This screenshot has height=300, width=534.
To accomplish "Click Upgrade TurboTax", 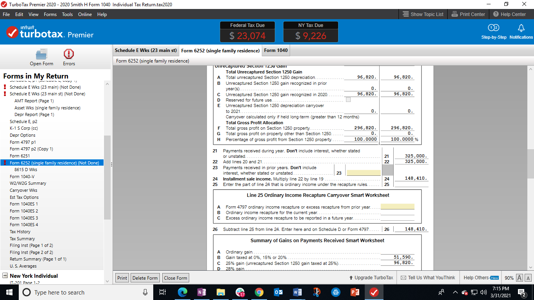I will [x=371, y=278].
